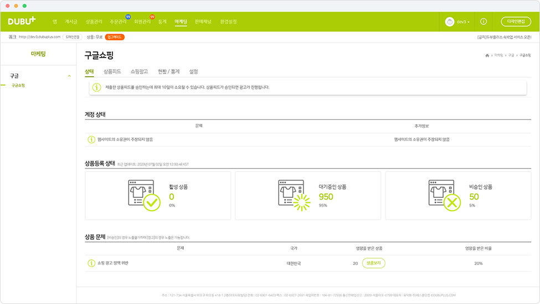The width and height of the screenshot is (540, 304).
Task: Click the info icon beside 쇼핑 광고 정책 위반
Action: click(x=91, y=263)
